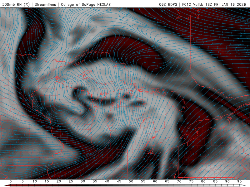
Task: Select the "50" value on the RH scale
Action: (x=131, y=181)
